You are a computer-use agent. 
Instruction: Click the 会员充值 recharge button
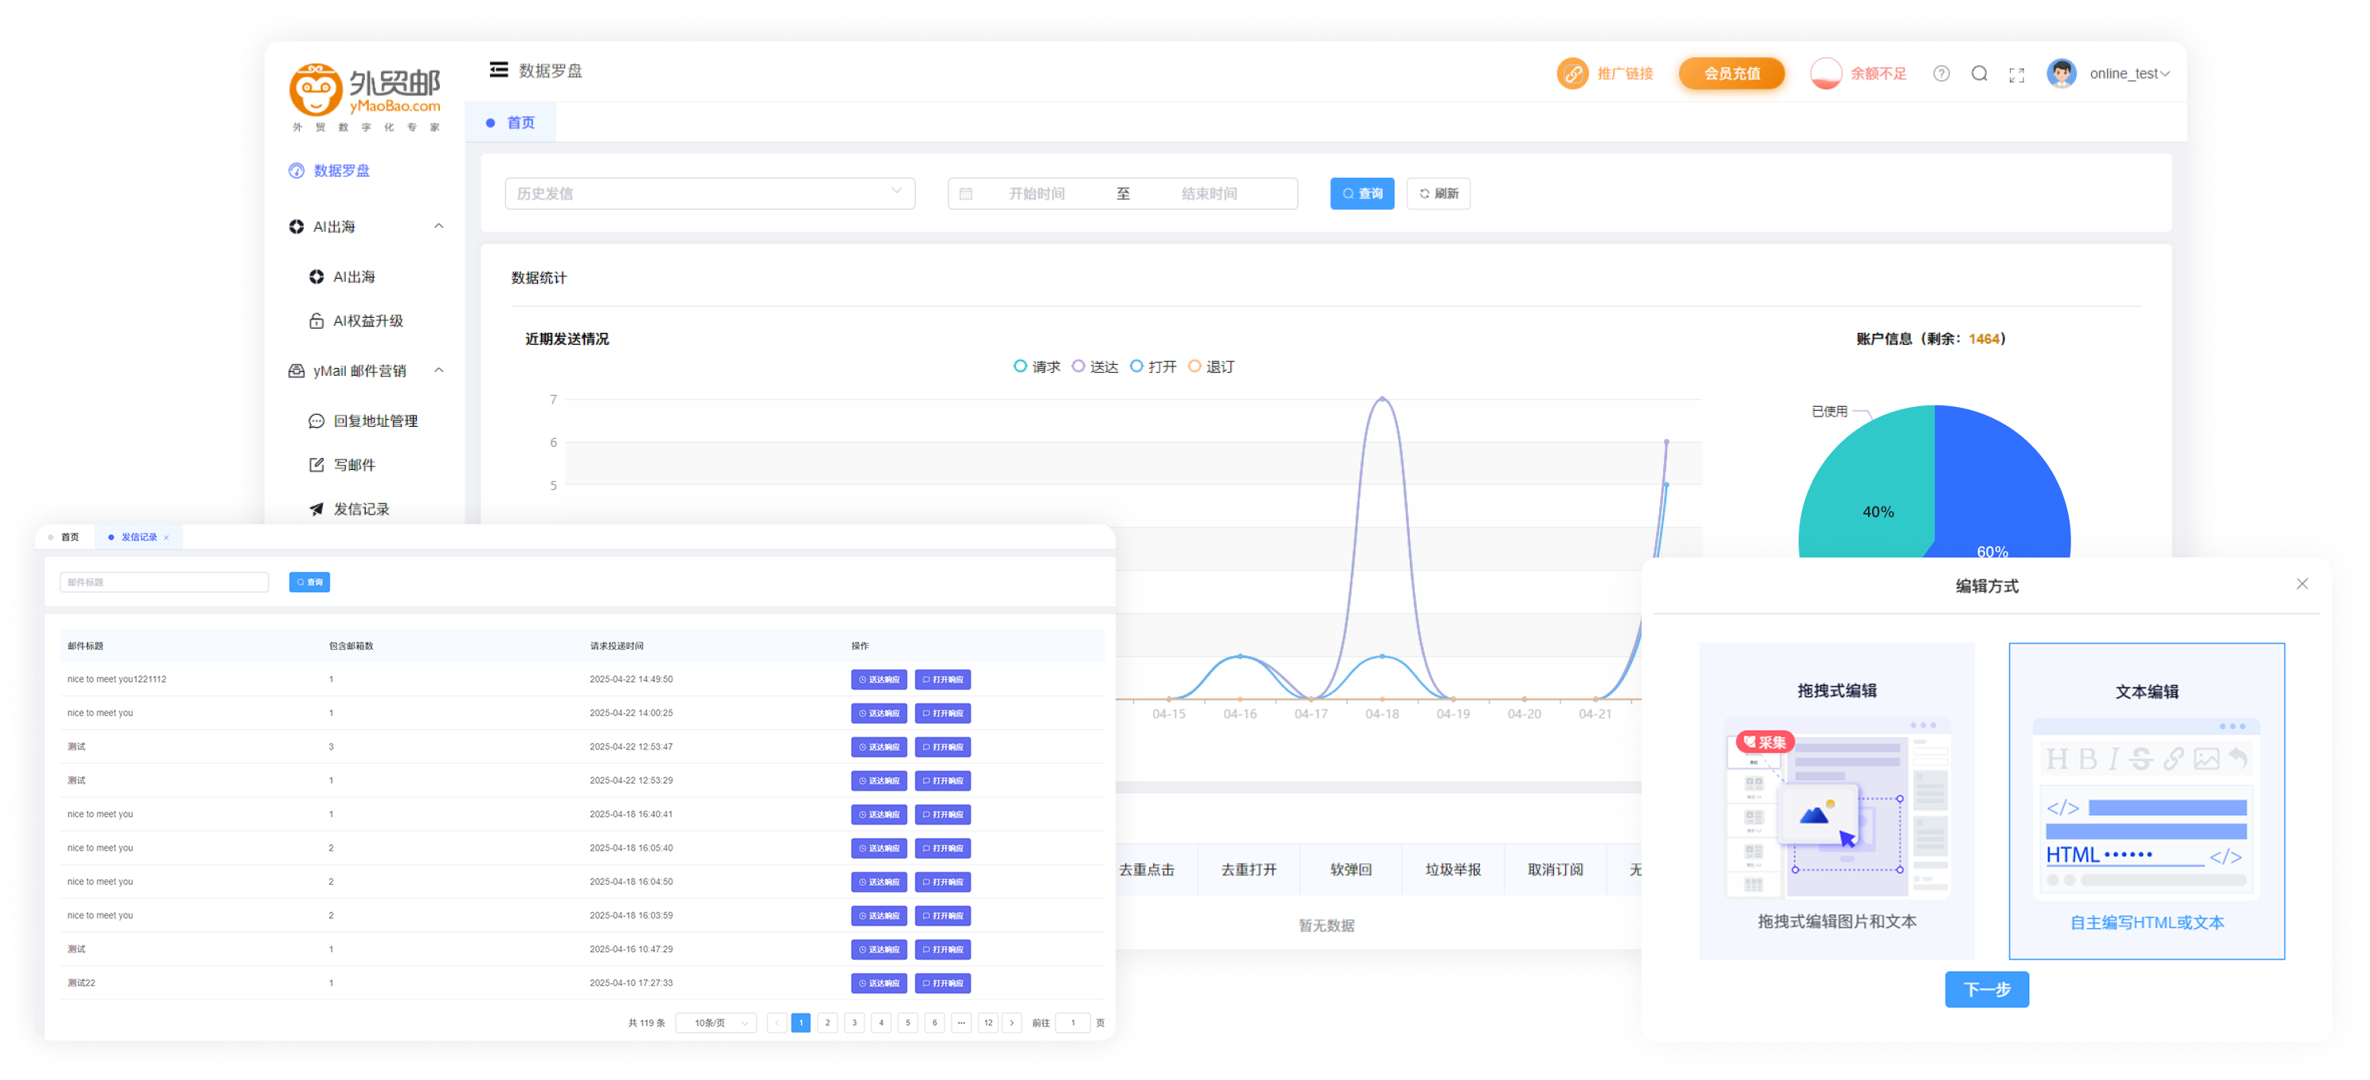[1731, 73]
